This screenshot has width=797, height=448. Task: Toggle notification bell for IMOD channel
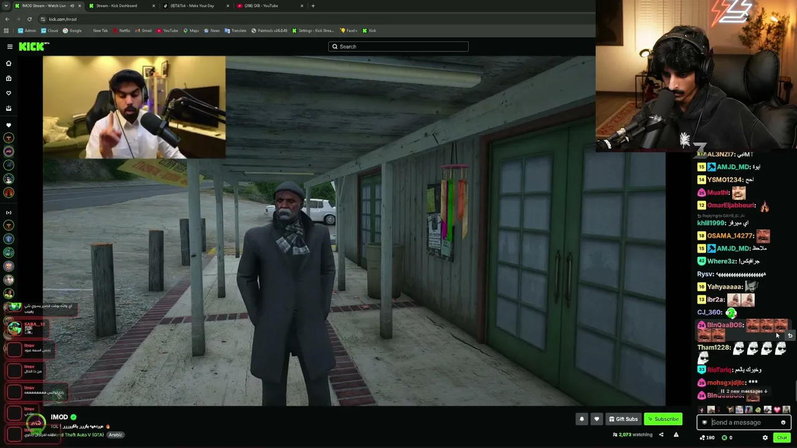[x=582, y=419]
